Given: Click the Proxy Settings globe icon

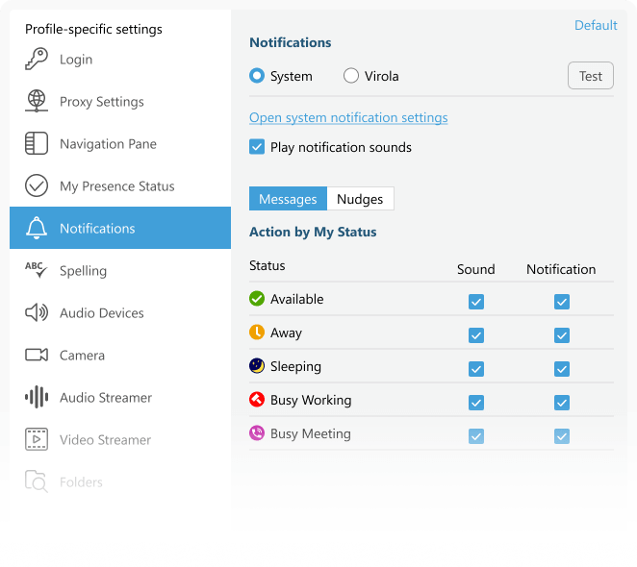Looking at the screenshot, I should pos(37,101).
